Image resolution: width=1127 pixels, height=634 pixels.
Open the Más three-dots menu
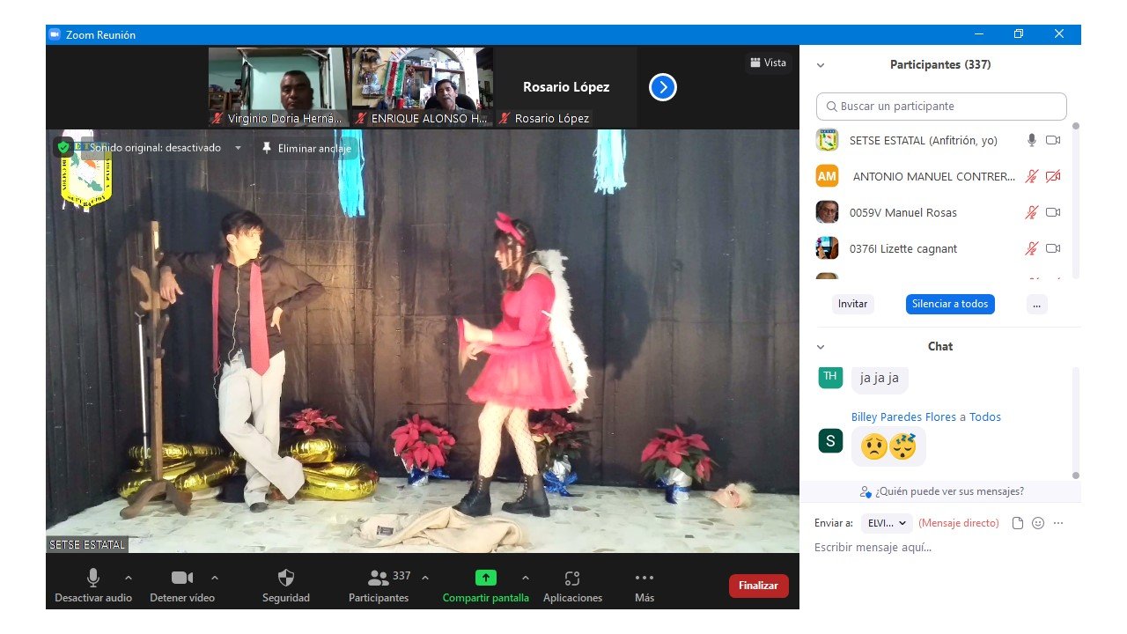(644, 579)
